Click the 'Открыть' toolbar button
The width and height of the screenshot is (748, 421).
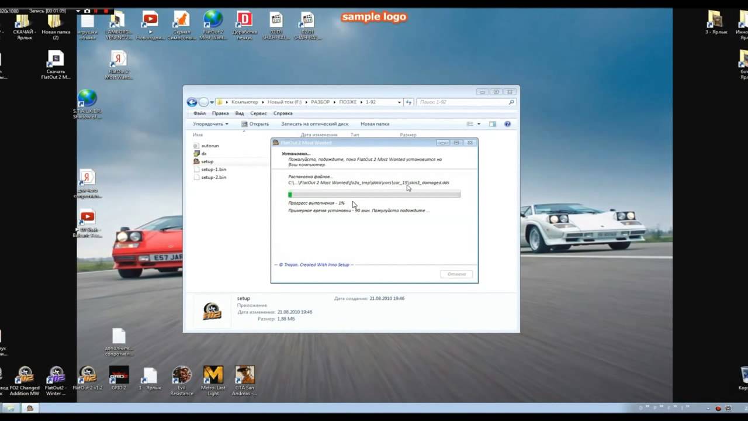point(255,124)
